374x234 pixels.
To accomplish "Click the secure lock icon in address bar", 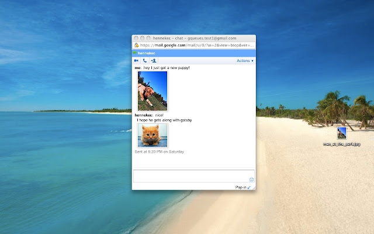I will pyautogui.click(x=136, y=45).
